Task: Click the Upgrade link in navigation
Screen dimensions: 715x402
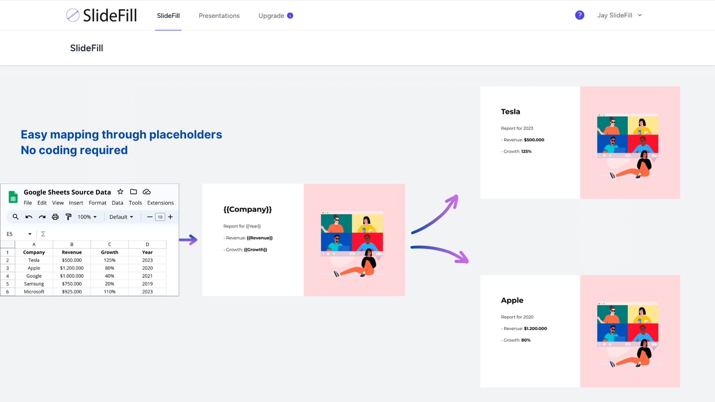Action: pyautogui.click(x=271, y=16)
